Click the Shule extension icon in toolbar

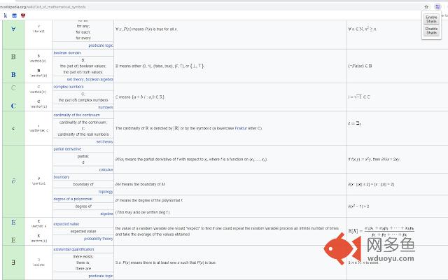tap(437, 6)
